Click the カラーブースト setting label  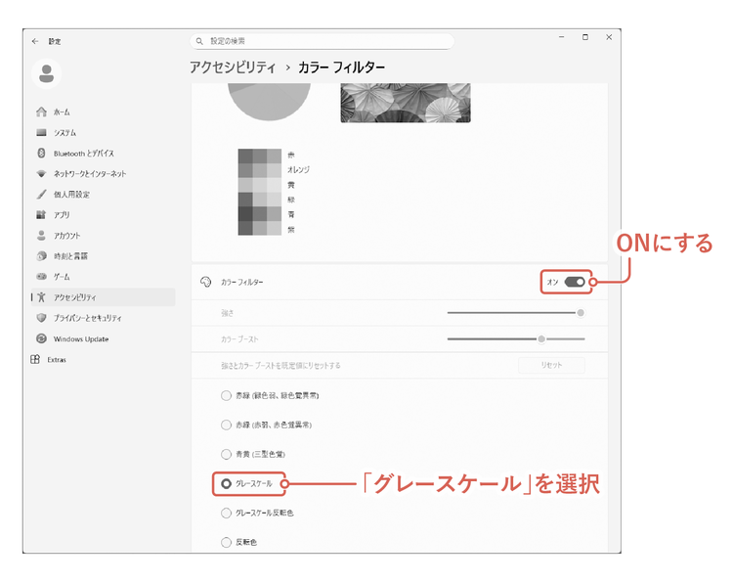pyautogui.click(x=239, y=339)
